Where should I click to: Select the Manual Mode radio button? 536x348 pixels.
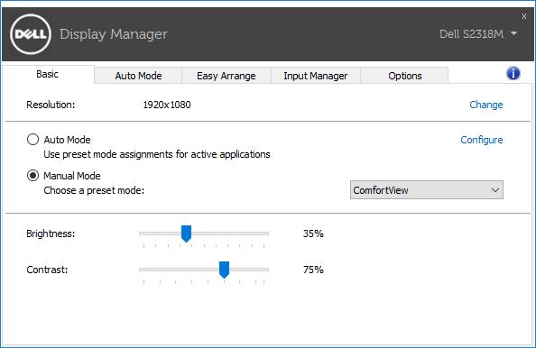click(x=32, y=176)
